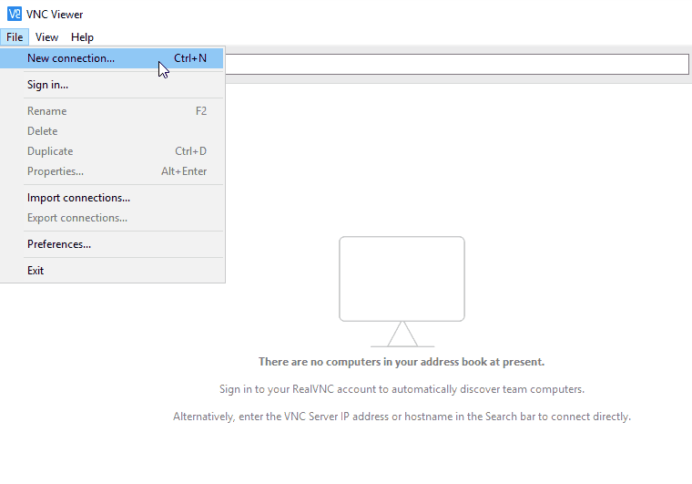This screenshot has height=484, width=692.
Task: Click the VNC Viewer title text
Action: pos(55,15)
